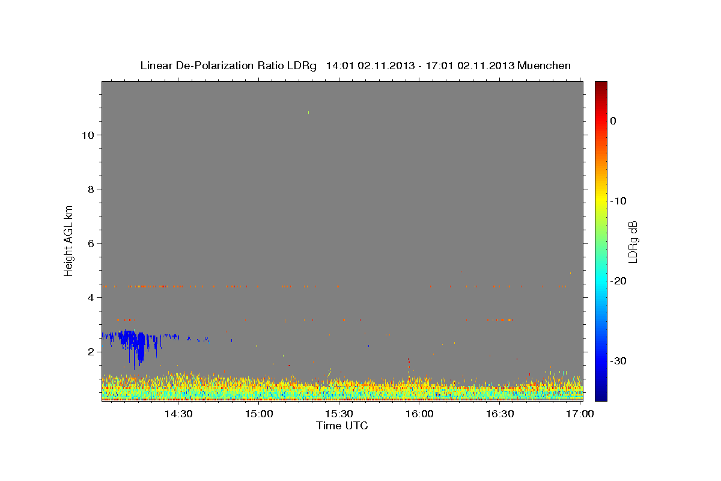Viewport: 721px width, 481px height.
Task: Click the 'Muenchen' location in the title
Action: 544,66
